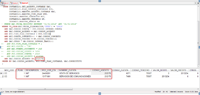The width and height of the screenshot is (200, 95).
Task: Select CODIGO_TERCERO cell in row 1
Action: pos(141,73)
